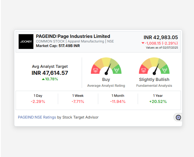The width and height of the screenshot is (194, 157).
Task: Click the Buy rating text
Action: pyautogui.click(x=106, y=79)
